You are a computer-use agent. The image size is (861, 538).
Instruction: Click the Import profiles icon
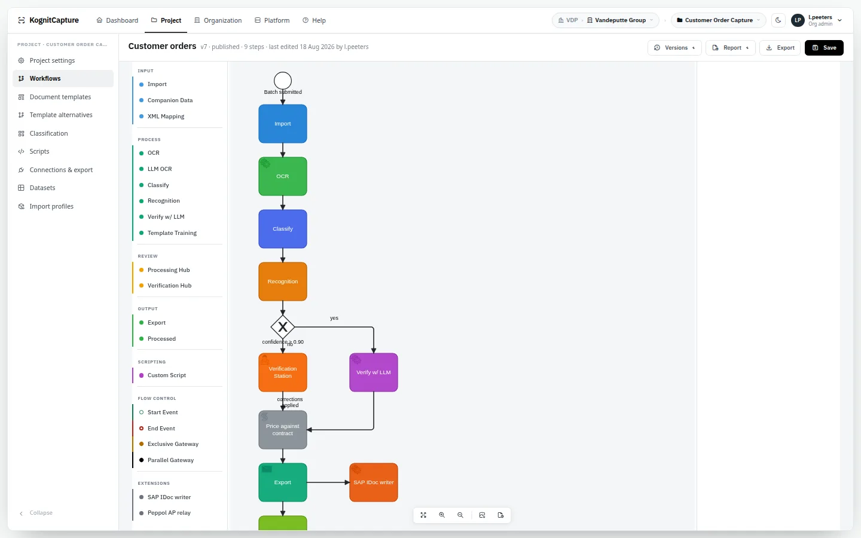(22, 206)
